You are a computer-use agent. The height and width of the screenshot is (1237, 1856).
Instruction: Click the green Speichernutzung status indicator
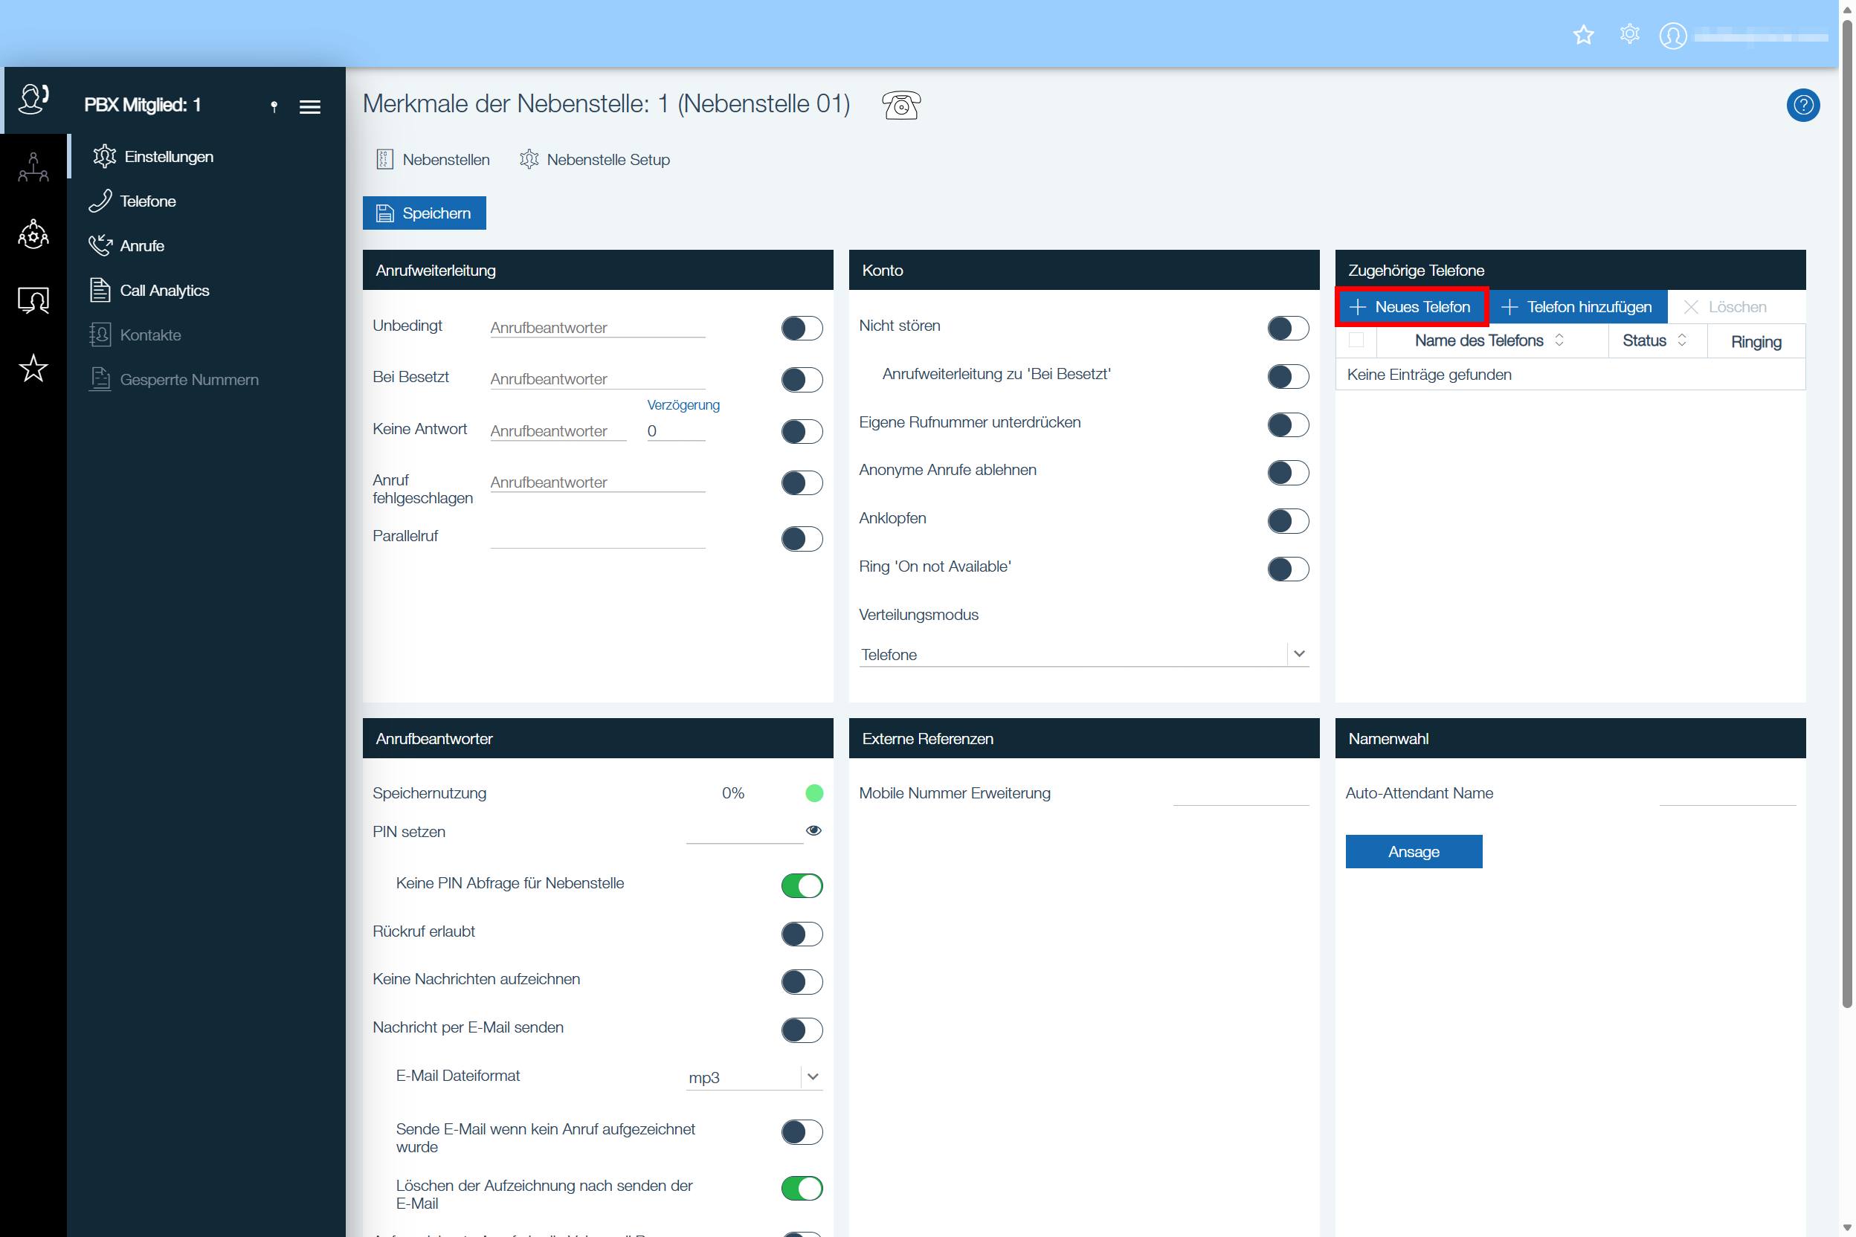(x=813, y=793)
